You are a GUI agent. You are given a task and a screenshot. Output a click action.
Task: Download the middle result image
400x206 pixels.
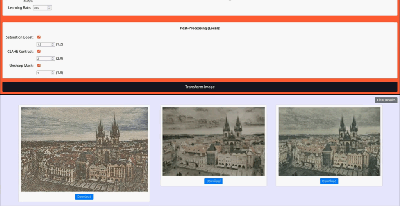(x=213, y=181)
